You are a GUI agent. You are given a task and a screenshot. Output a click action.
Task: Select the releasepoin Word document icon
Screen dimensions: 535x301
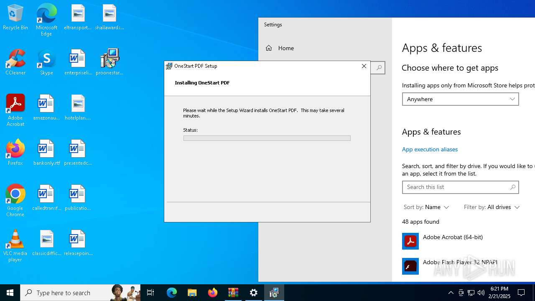coord(78,243)
